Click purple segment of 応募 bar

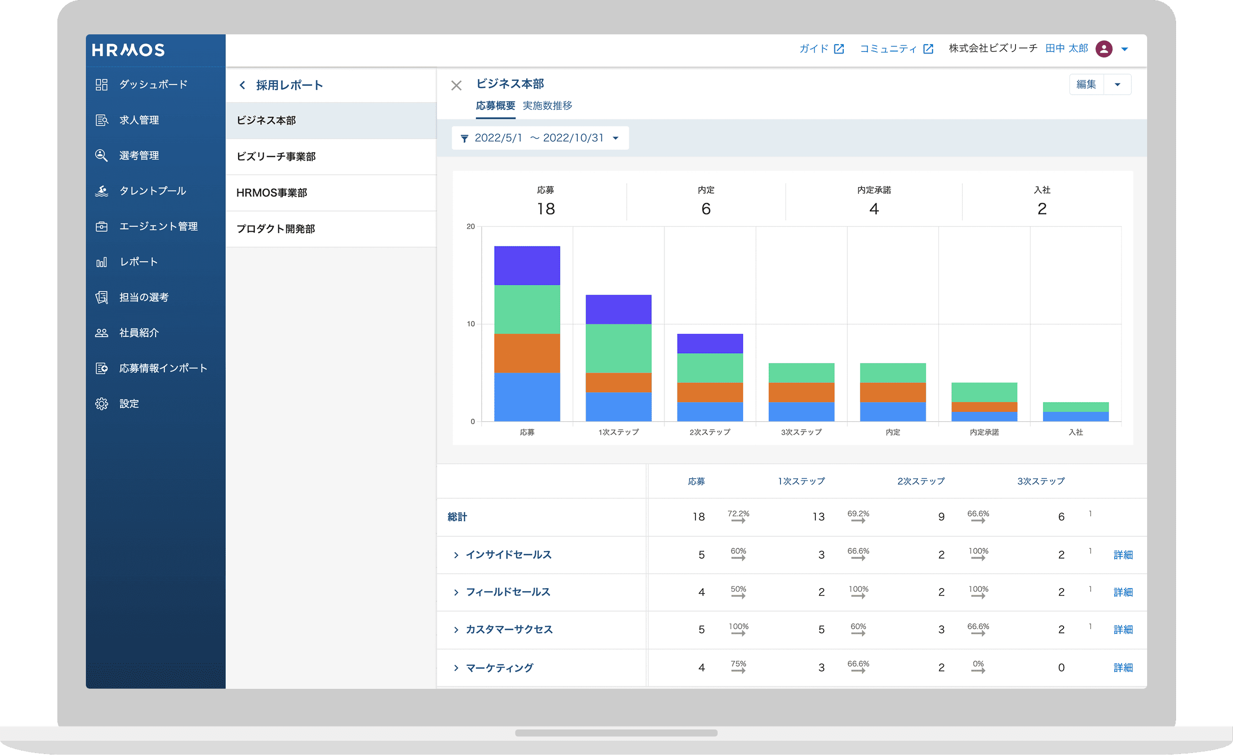(x=527, y=265)
